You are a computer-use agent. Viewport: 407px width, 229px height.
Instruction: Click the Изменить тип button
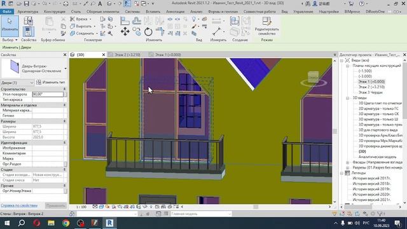point(51,82)
